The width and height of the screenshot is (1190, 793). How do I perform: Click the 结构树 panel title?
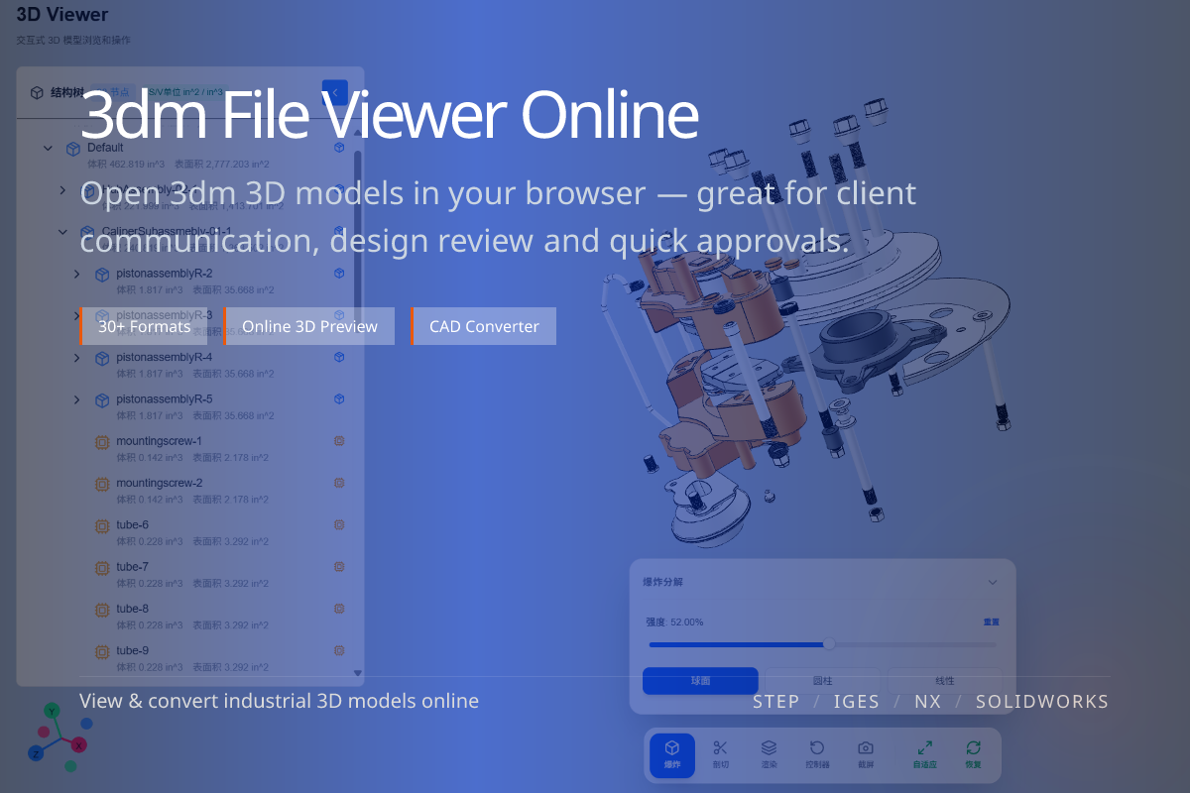(x=66, y=92)
